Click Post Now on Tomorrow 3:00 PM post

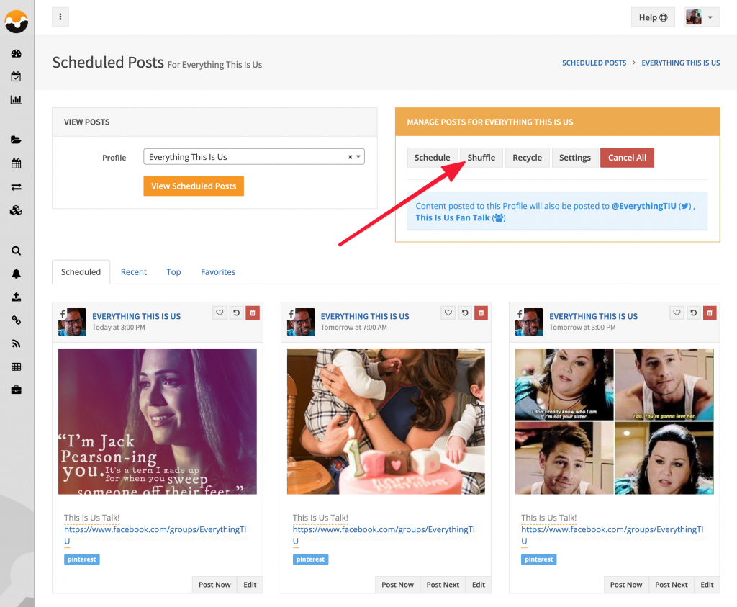pyautogui.click(x=626, y=585)
